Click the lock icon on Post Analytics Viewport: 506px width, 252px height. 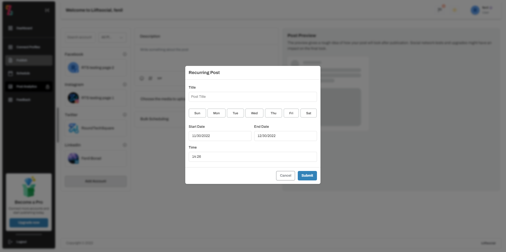(48, 87)
